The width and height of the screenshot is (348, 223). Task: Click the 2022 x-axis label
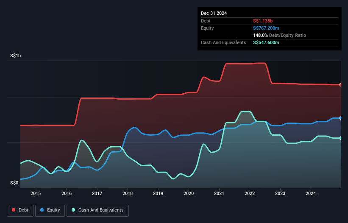pyautogui.click(x=250, y=193)
